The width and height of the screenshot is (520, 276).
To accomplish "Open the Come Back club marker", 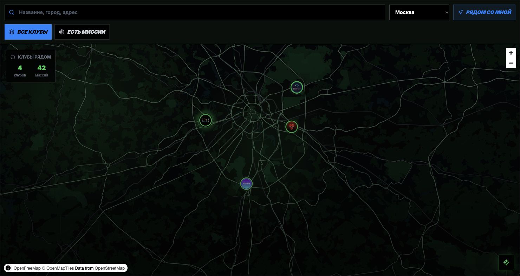I will coord(206,120).
